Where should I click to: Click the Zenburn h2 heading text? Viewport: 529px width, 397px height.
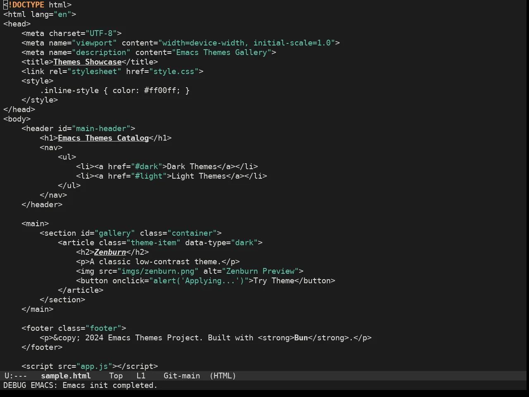tap(110, 252)
